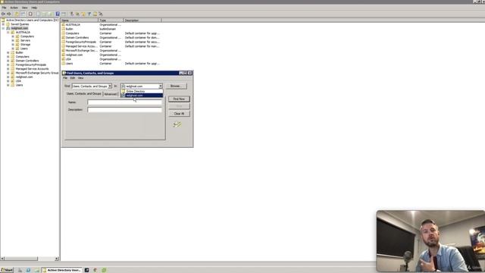Select USA in the tree

pyautogui.click(x=18, y=81)
